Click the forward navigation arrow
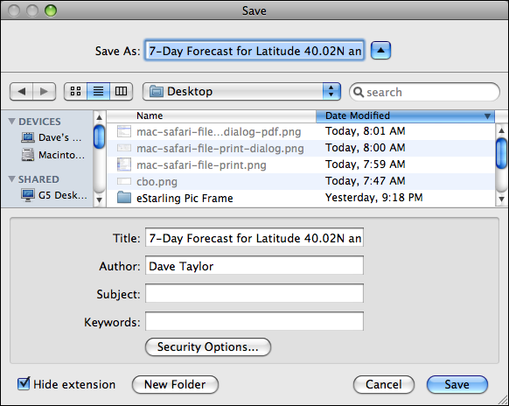Image resolution: width=509 pixels, height=406 pixels. click(44, 91)
